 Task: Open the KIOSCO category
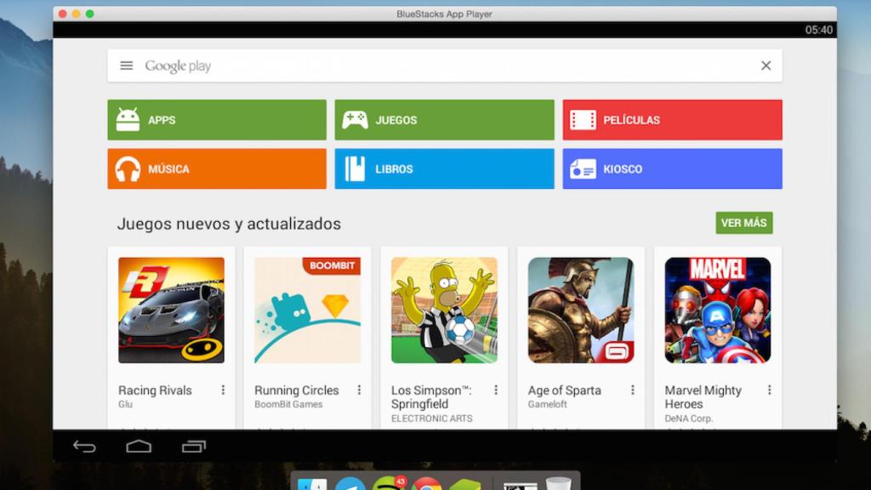point(672,168)
